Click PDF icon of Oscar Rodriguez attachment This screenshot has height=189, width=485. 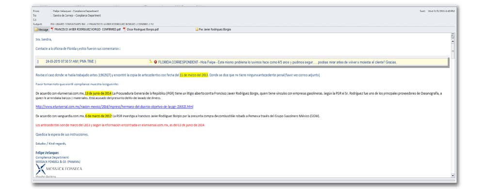tap(124, 29)
